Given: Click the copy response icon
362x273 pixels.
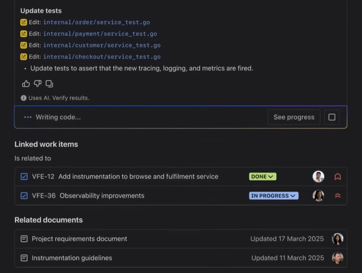Looking at the screenshot, I should pyautogui.click(x=49, y=83).
